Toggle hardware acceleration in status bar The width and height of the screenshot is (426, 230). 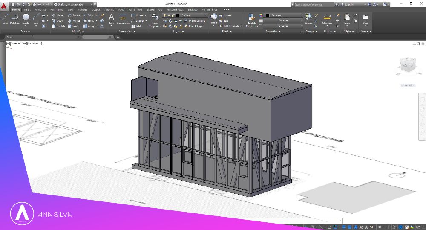pyautogui.click(x=400, y=227)
